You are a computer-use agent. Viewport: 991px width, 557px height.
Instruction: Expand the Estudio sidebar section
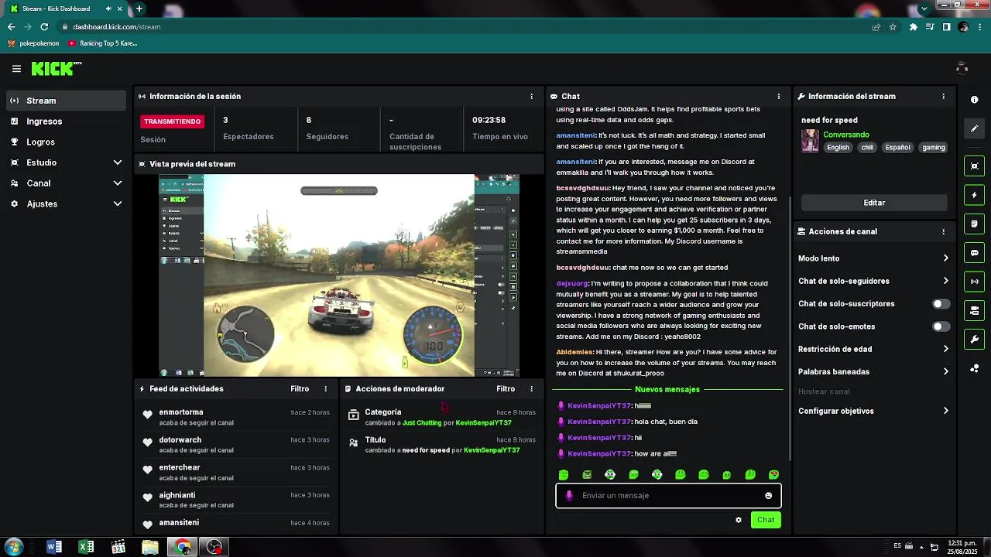pos(118,162)
